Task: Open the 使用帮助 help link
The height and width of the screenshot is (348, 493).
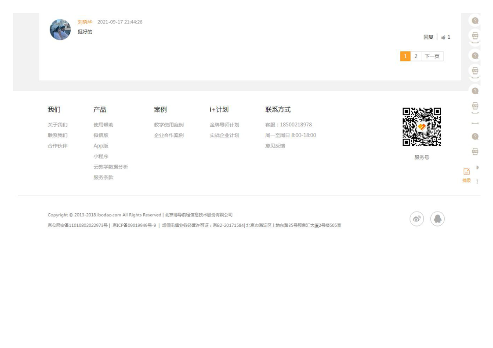Action: 103,125
